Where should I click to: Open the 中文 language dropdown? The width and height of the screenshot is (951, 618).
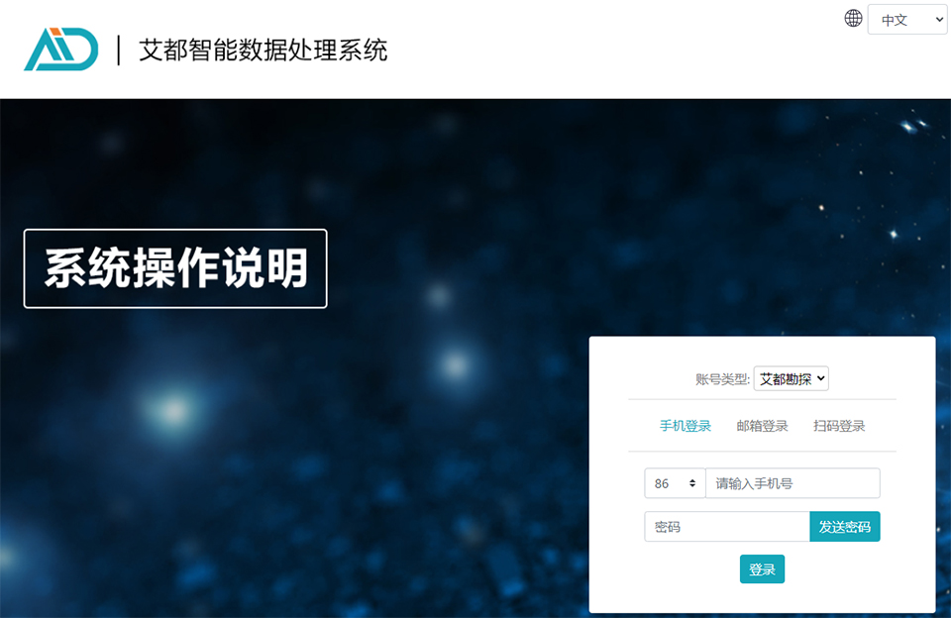click(907, 20)
